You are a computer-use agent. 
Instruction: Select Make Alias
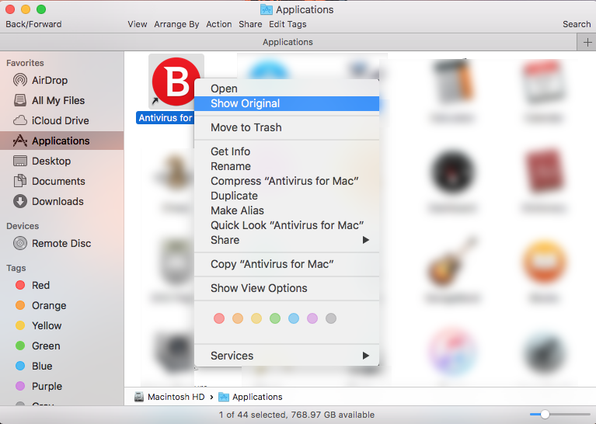(287, 210)
